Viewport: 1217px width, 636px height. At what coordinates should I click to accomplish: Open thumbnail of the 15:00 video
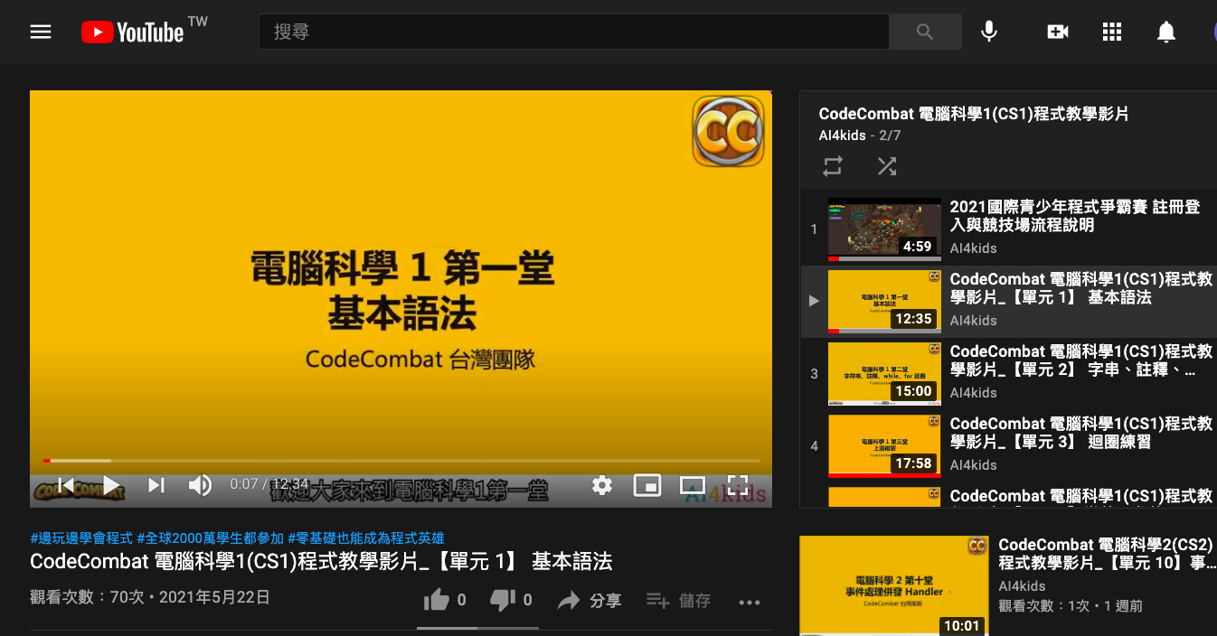pyautogui.click(x=884, y=374)
